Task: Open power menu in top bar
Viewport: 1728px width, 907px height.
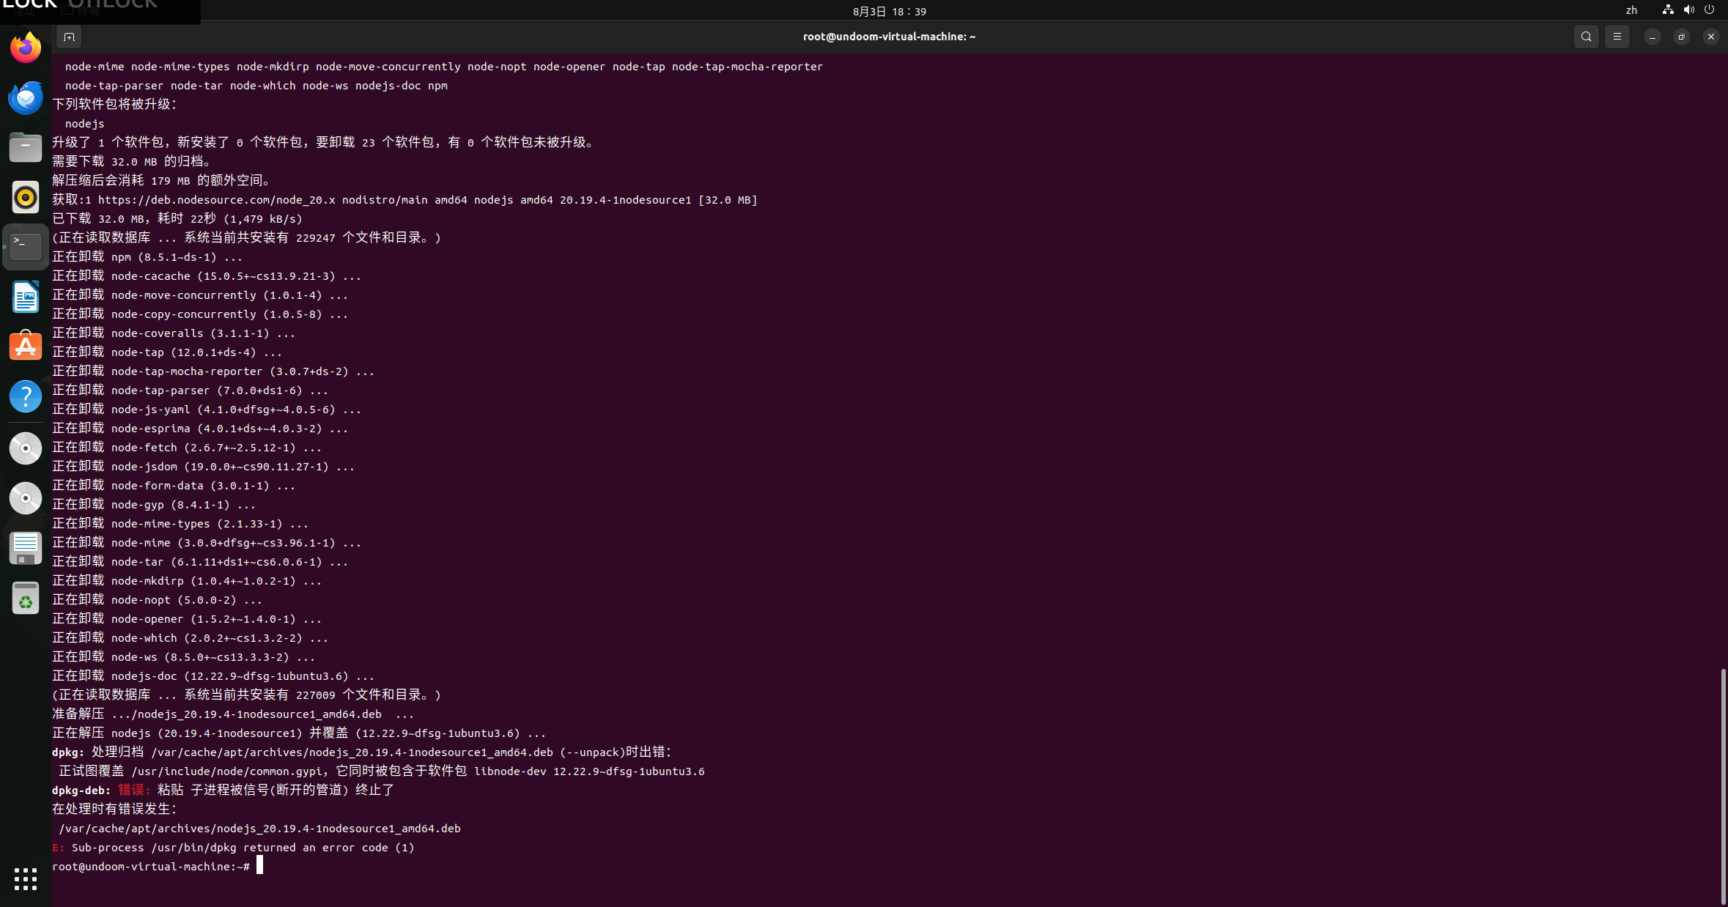Action: (1709, 10)
